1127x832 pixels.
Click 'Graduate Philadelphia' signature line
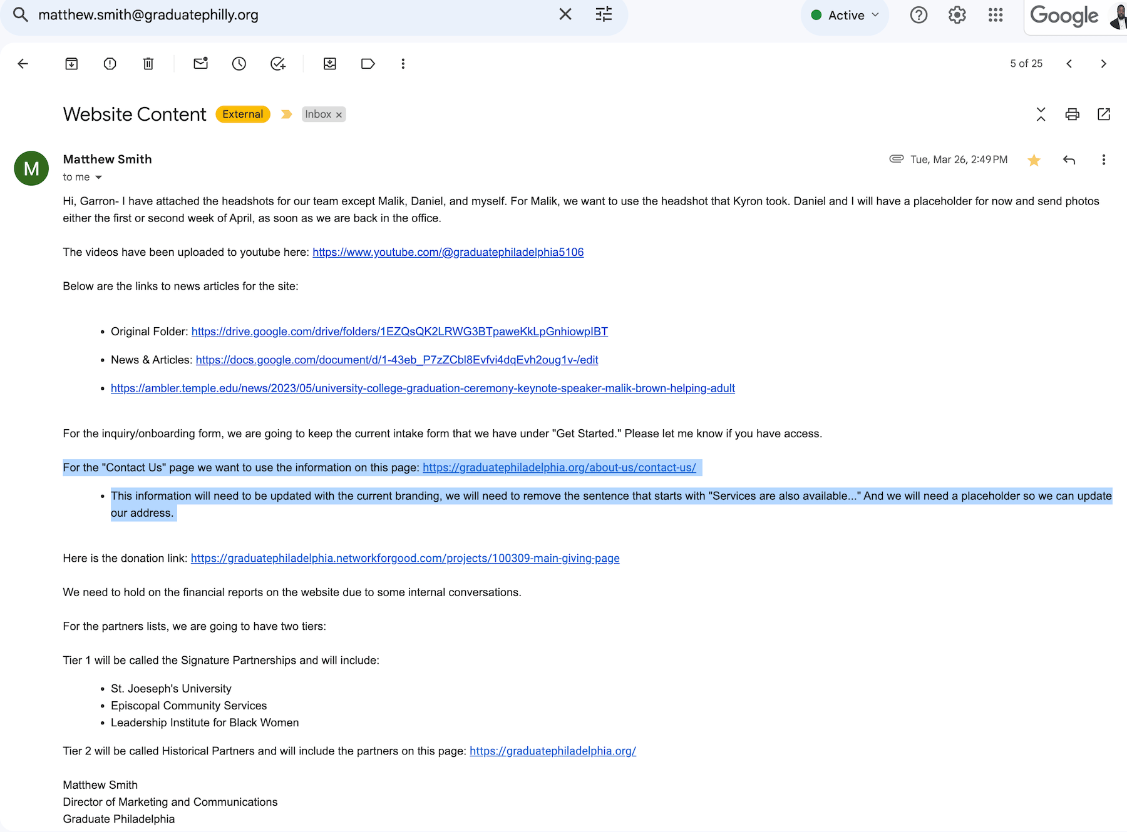119,819
